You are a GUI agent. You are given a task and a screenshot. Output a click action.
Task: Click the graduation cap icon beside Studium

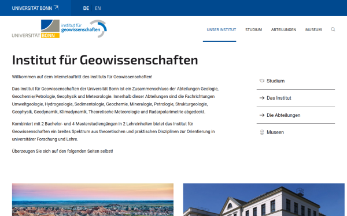(x=262, y=81)
